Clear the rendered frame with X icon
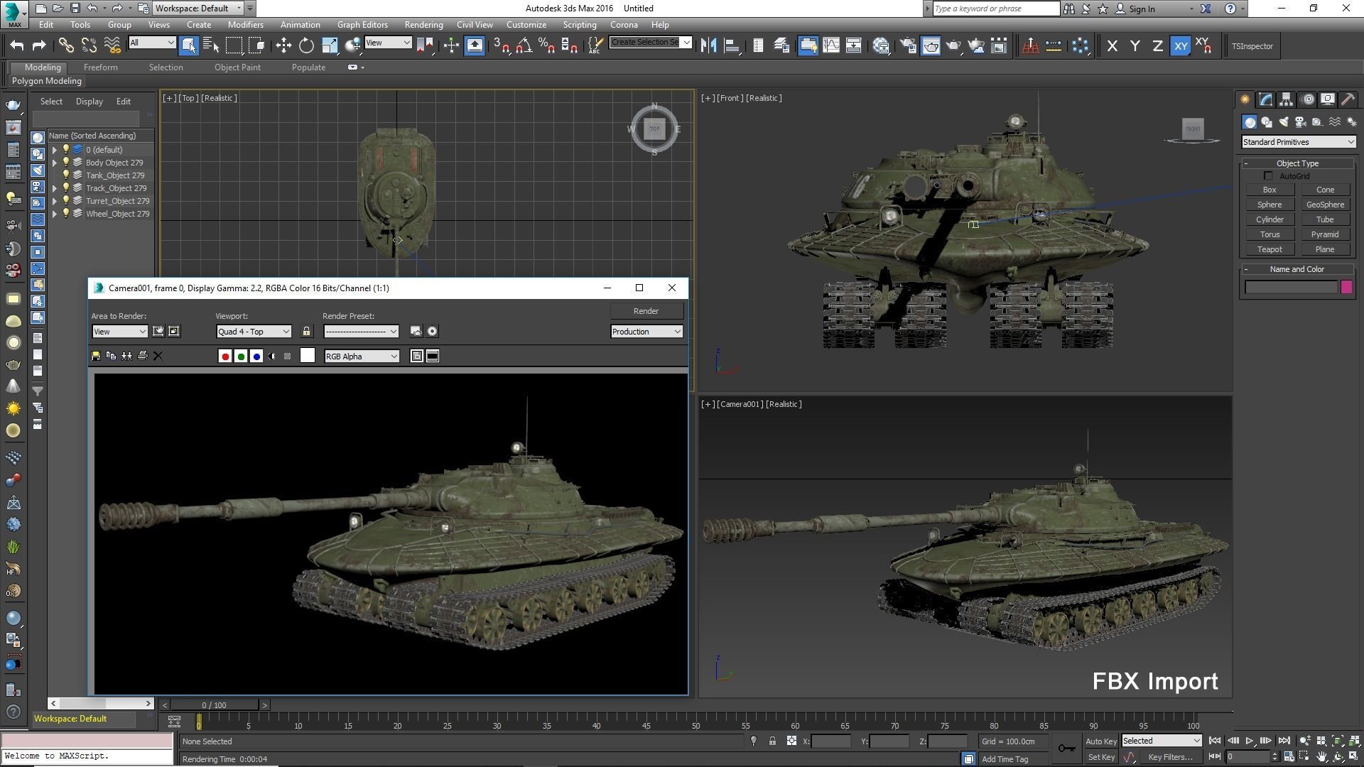Image resolution: width=1364 pixels, height=767 pixels. click(158, 356)
